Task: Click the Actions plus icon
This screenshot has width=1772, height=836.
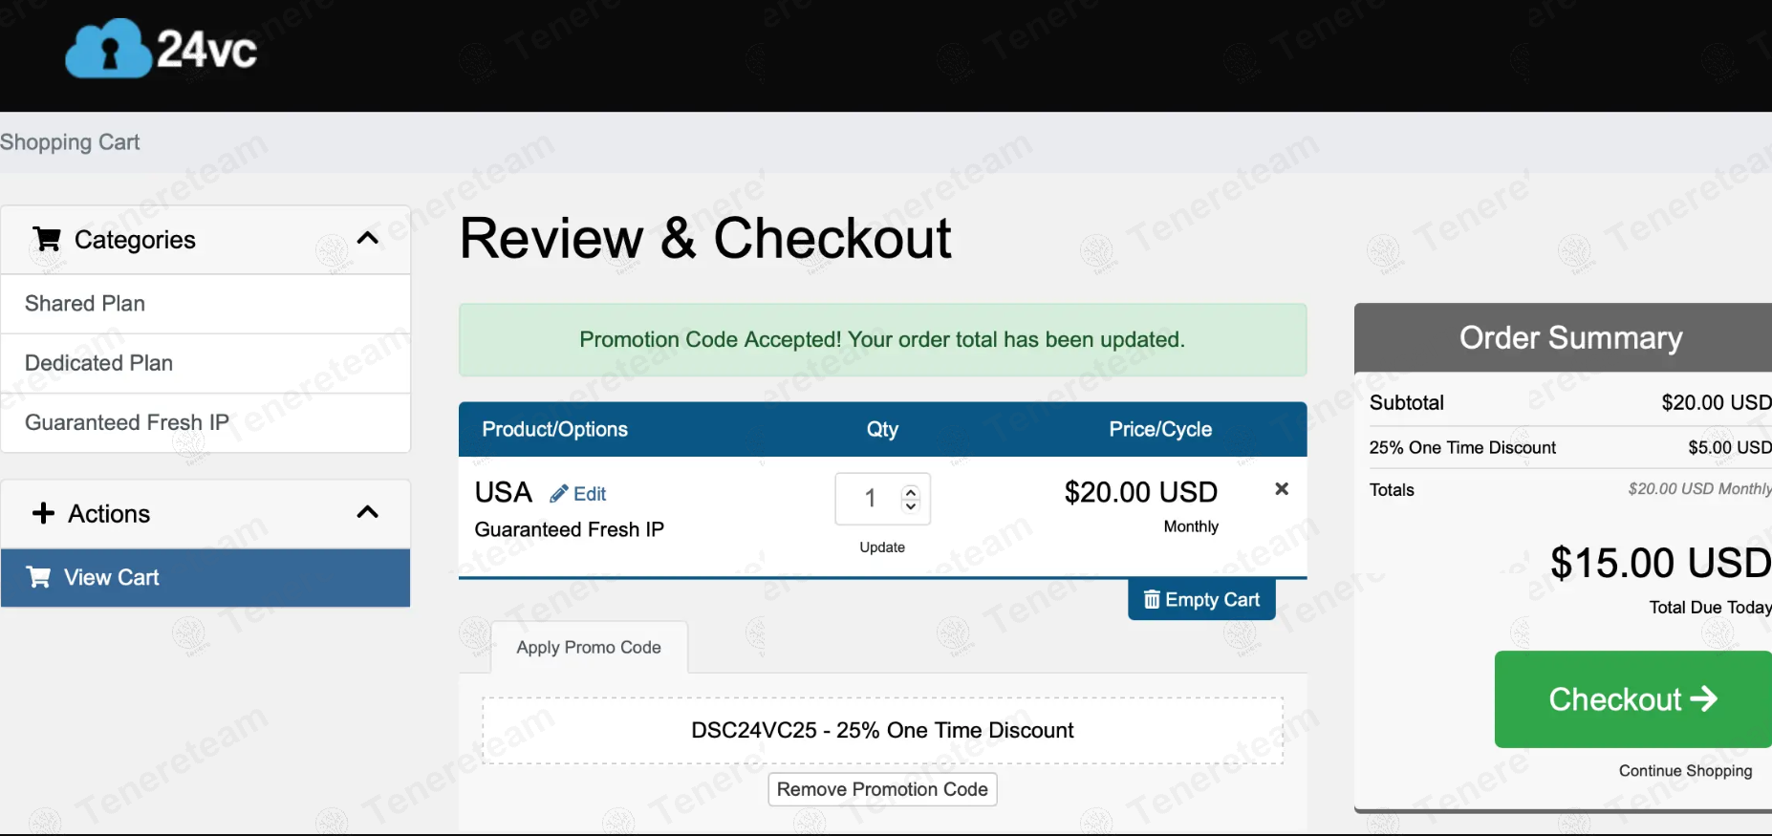Action: pyautogui.click(x=44, y=513)
